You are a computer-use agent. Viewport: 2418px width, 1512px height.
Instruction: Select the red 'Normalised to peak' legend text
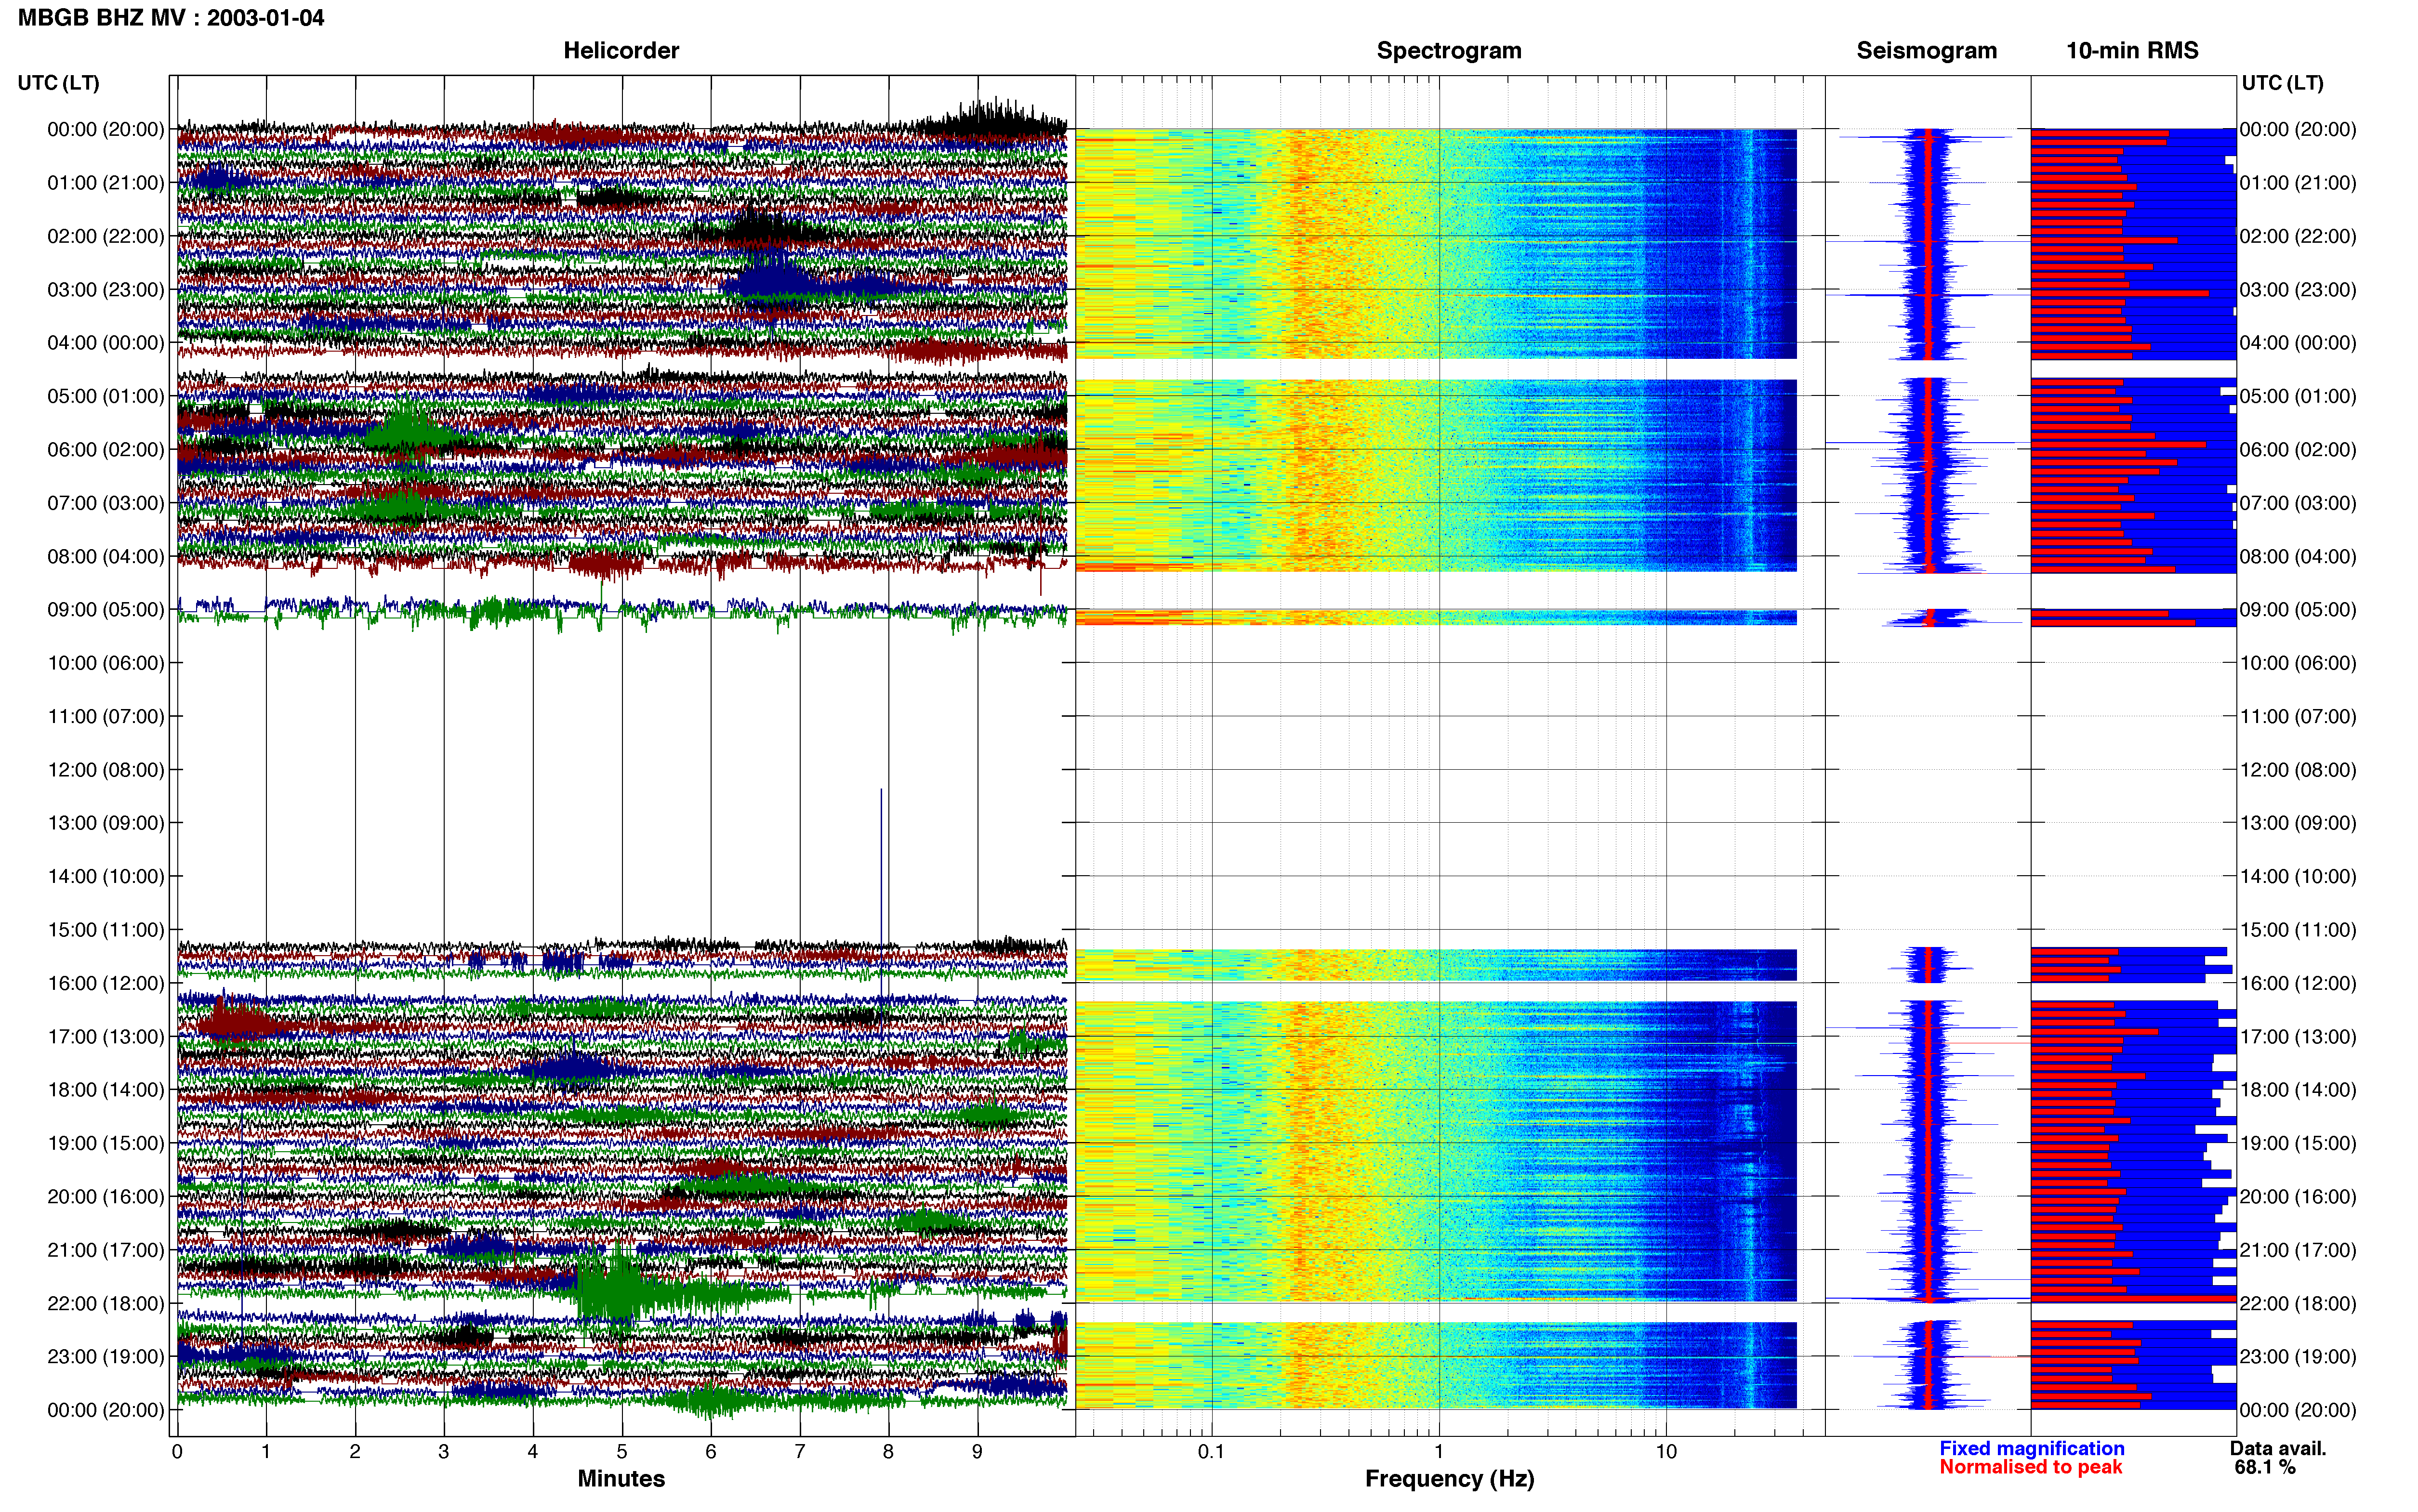2031,1467
